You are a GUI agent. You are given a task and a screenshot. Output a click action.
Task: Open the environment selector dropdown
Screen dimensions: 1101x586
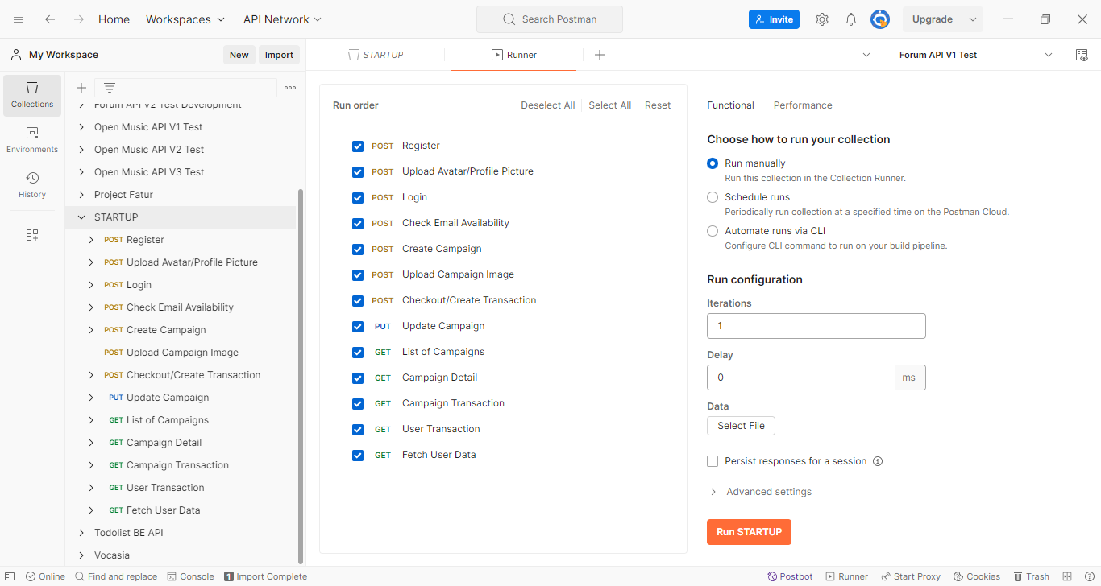pyautogui.click(x=975, y=55)
